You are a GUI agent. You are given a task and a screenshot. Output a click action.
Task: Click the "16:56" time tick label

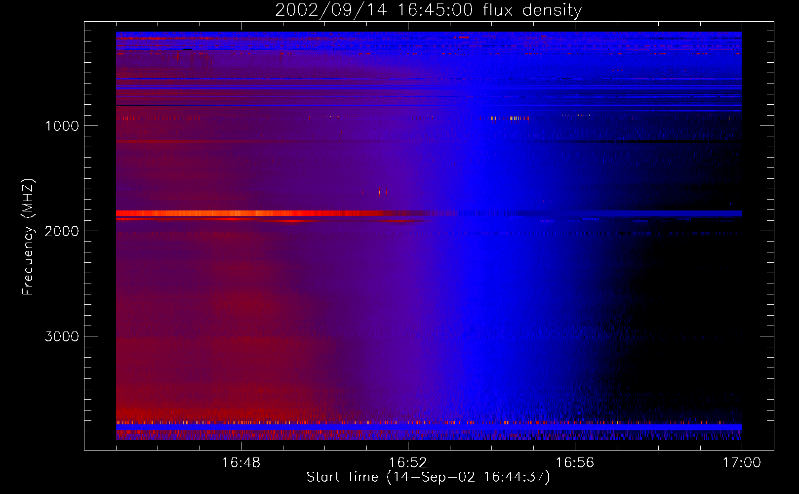pos(575,463)
